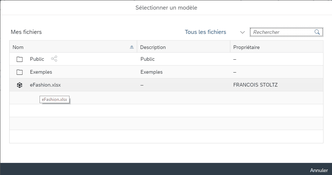Click the Public folder icon
332x175 pixels.
[x=20, y=59]
